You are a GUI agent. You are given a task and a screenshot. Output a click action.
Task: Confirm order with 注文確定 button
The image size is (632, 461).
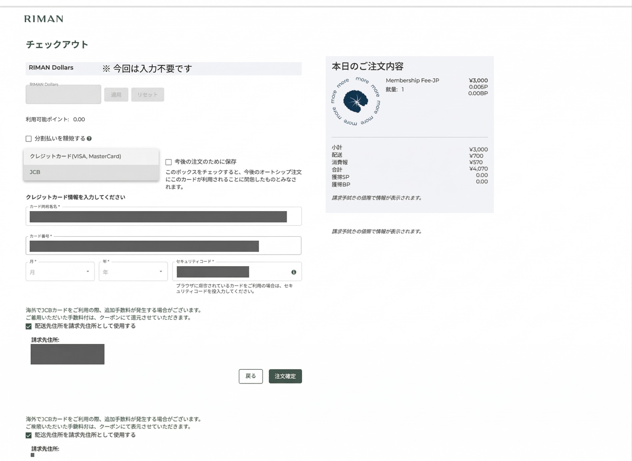coord(285,376)
